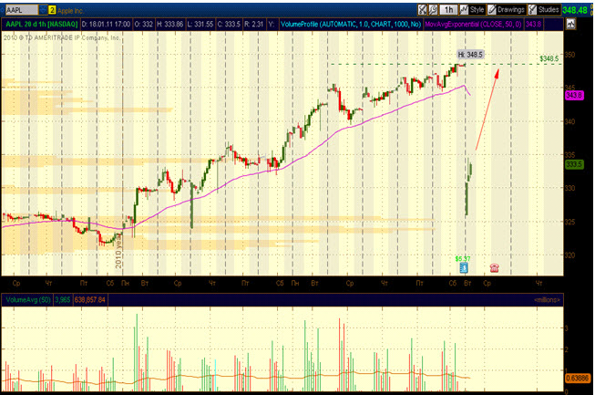The height and width of the screenshot is (395, 595).
Task: Open the Studies button
Action: tap(544, 10)
